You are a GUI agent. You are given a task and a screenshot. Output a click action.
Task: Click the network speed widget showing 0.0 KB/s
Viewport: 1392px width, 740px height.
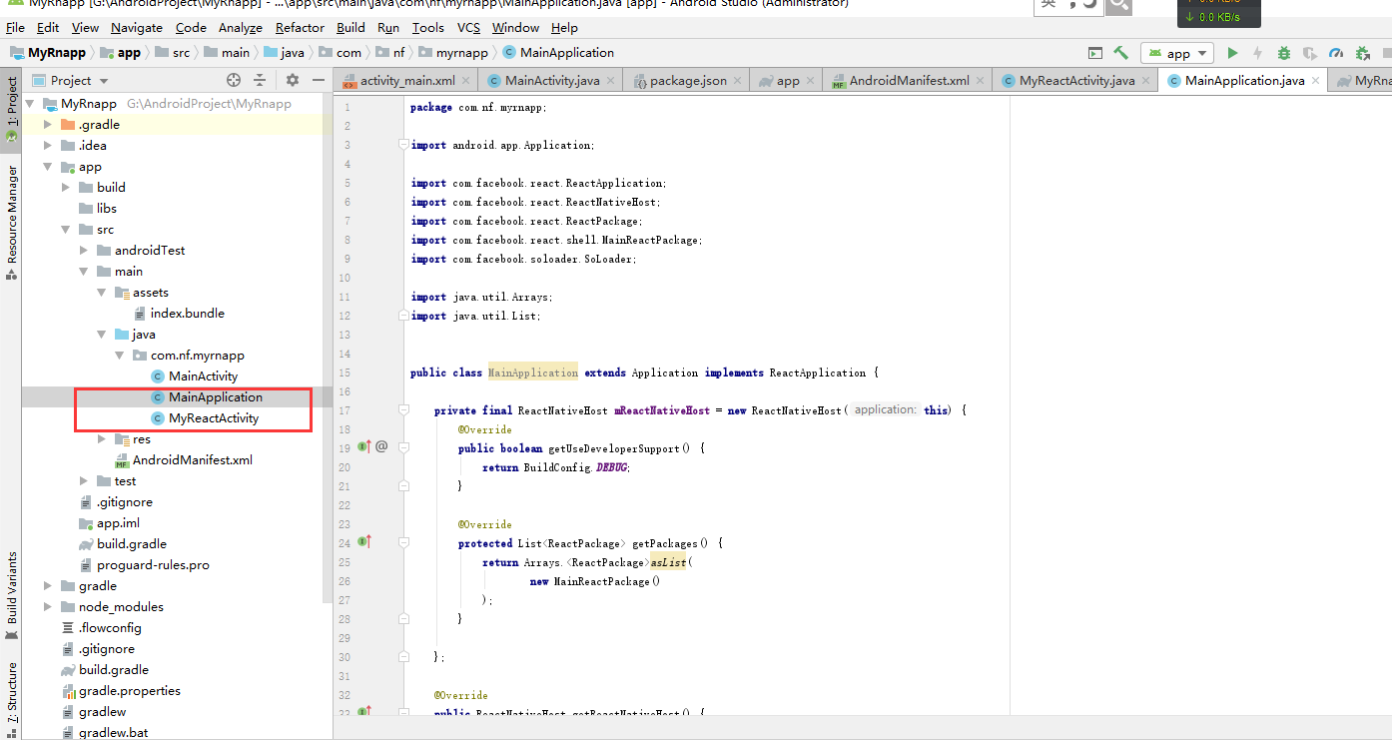tap(1218, 14)
